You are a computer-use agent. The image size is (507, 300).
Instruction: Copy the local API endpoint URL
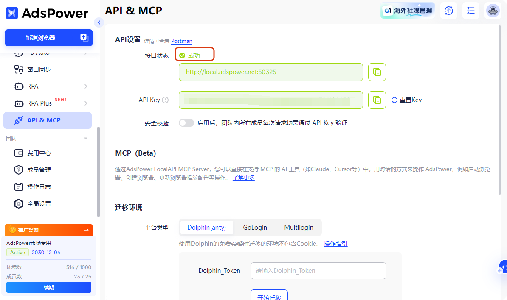pos(377,72)
